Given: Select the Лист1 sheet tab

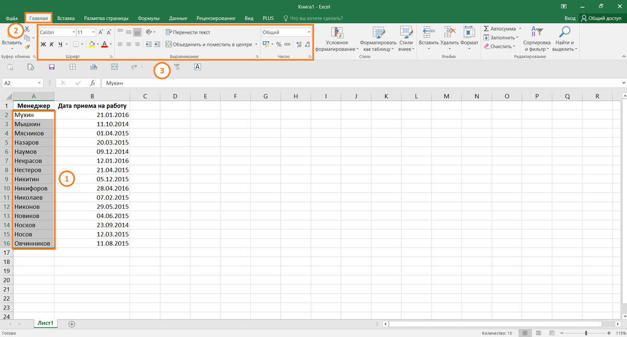Looking at the screenshot, I should (x=45, y=323).
